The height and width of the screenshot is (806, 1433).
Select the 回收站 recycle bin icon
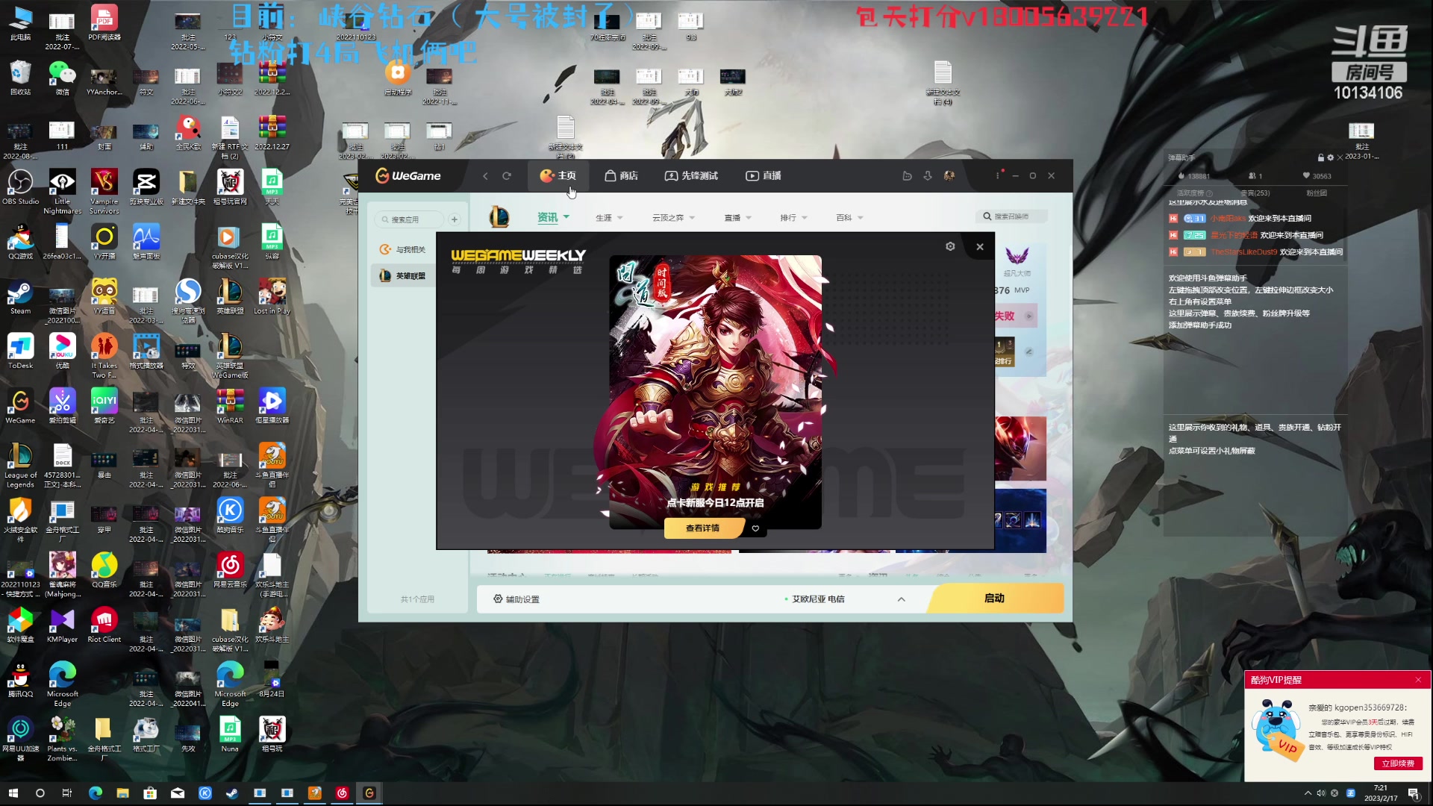click(x=20, y=78)
